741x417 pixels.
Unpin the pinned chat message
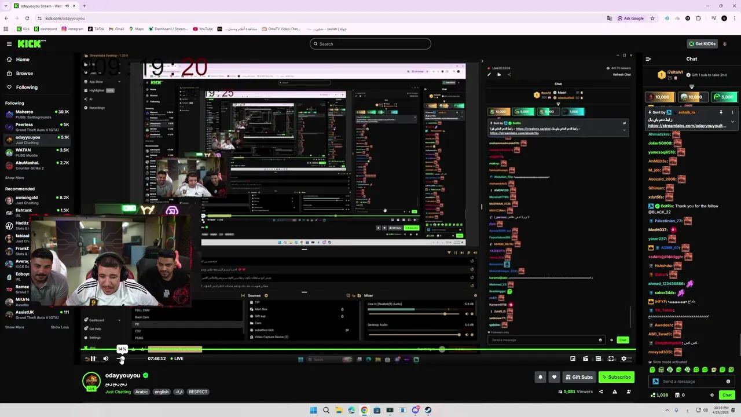coord(721,112)
